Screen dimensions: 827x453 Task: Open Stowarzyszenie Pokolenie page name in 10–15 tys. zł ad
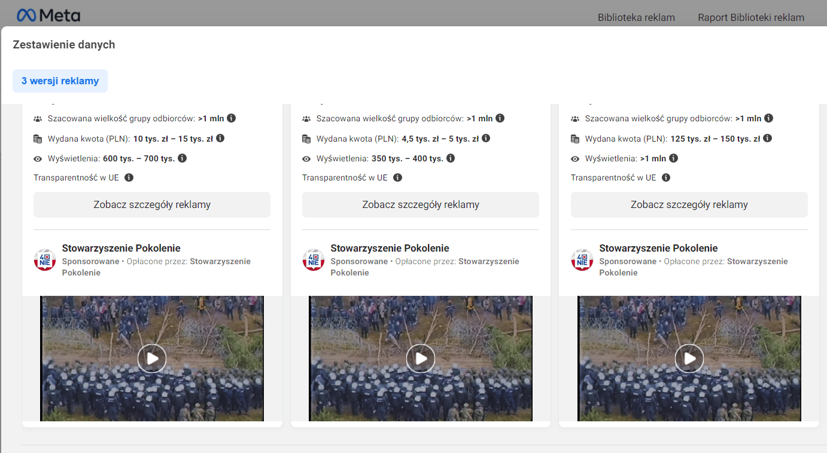click(x=121, y=248)
